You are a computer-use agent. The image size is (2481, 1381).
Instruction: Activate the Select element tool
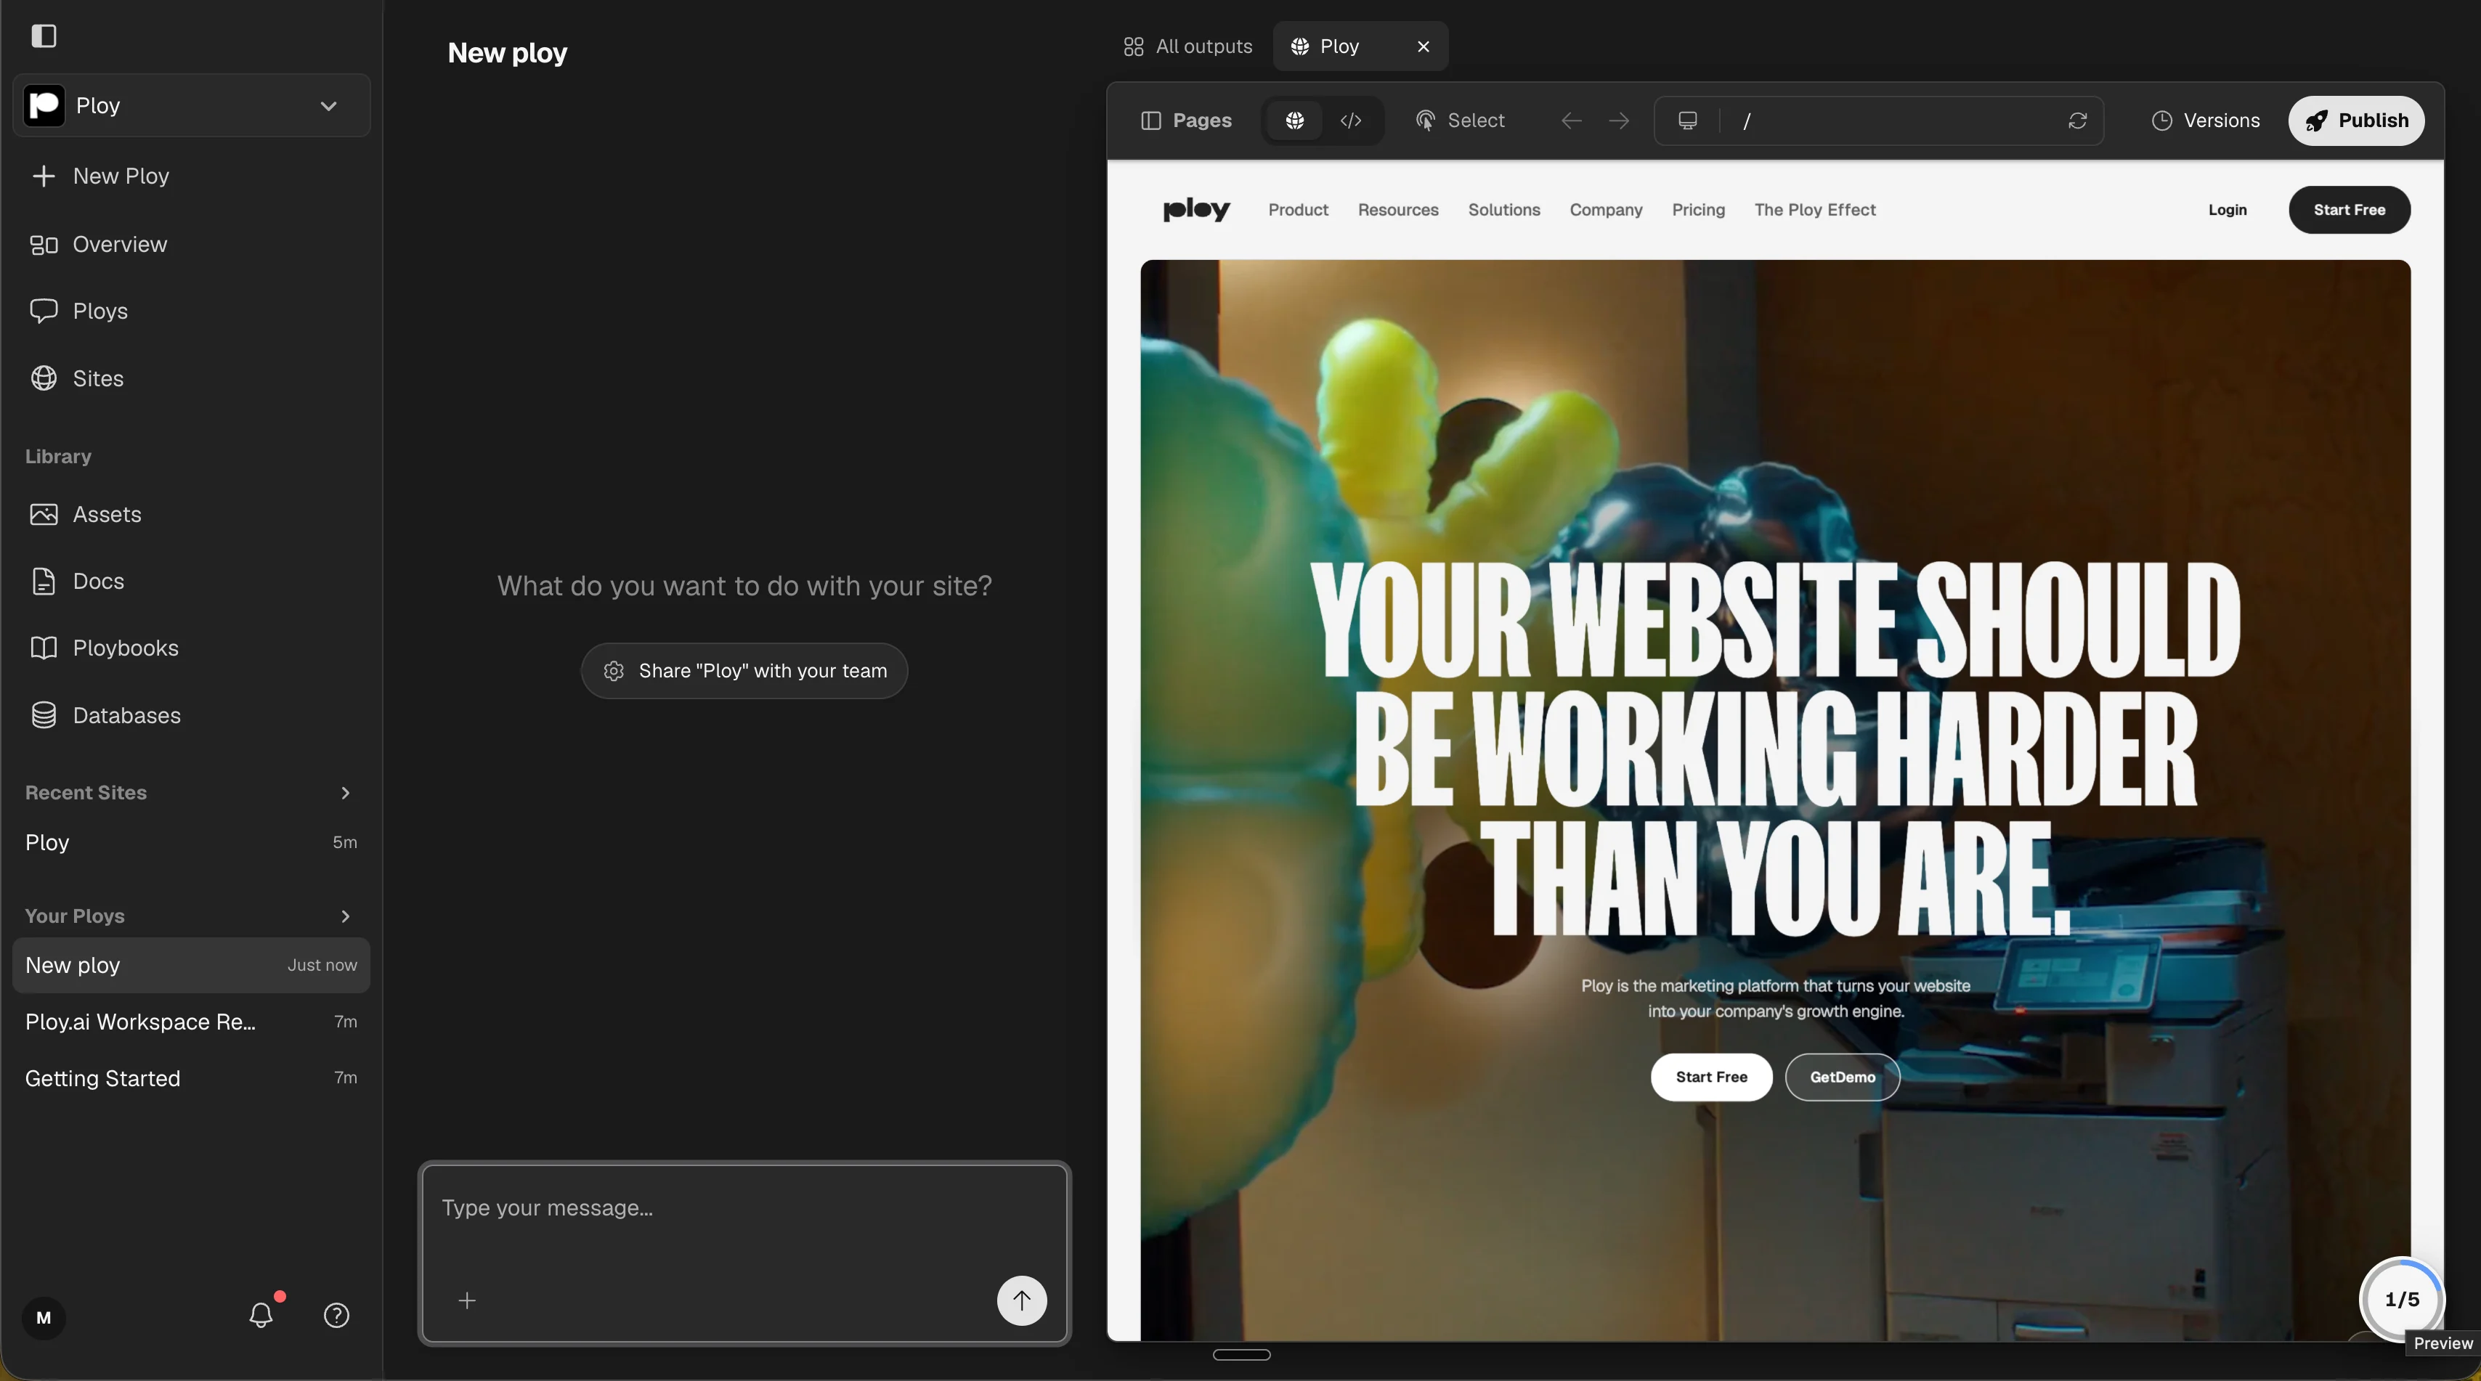point(1460,121)
